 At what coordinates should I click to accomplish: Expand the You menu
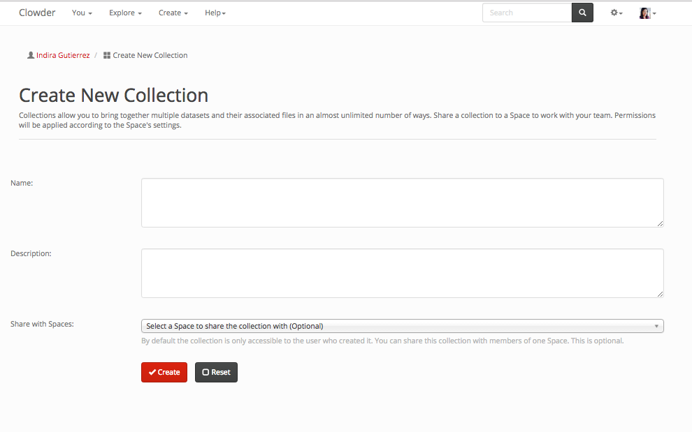click(82, 13)
